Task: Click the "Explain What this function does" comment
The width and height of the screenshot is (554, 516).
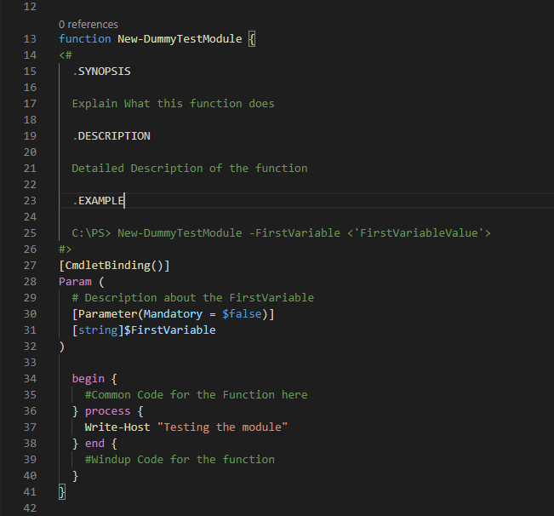Action: (x=173, y=104)
